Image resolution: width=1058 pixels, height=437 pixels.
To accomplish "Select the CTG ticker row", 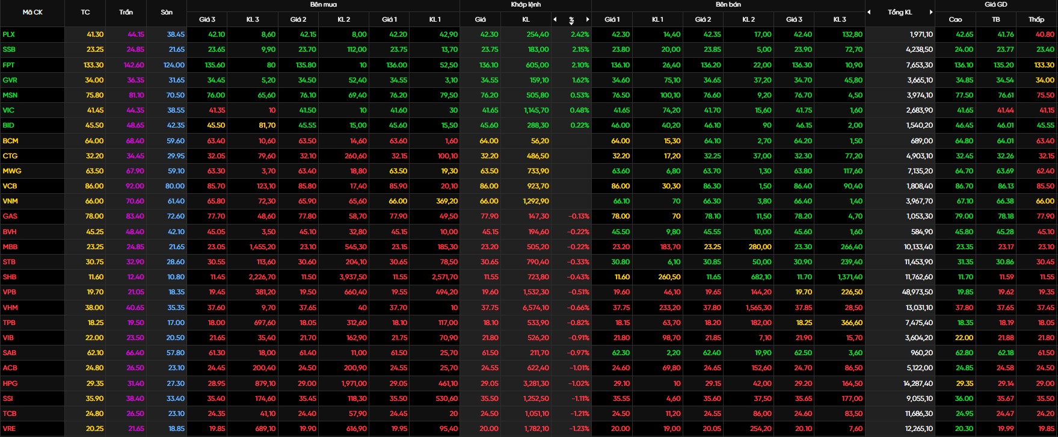I will pos(10,156).
